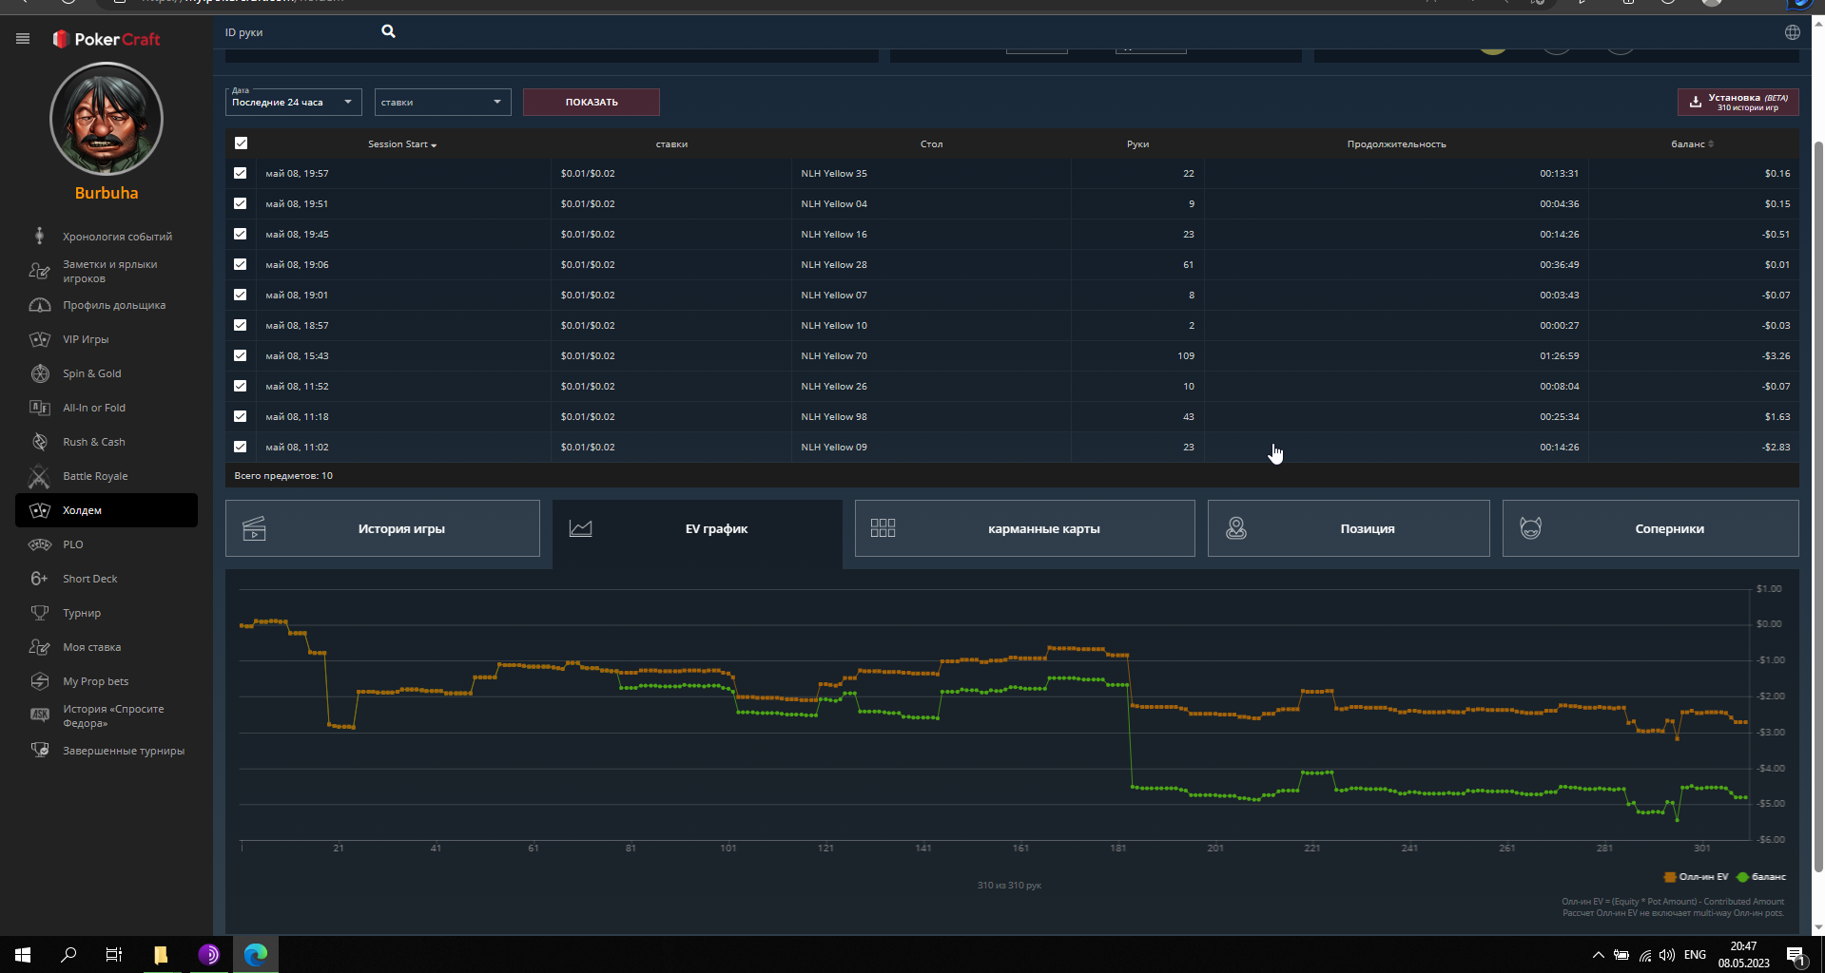Screen dimensions: 1825x973
Task: Open All-In or Fold section
Action: [107, 408]
